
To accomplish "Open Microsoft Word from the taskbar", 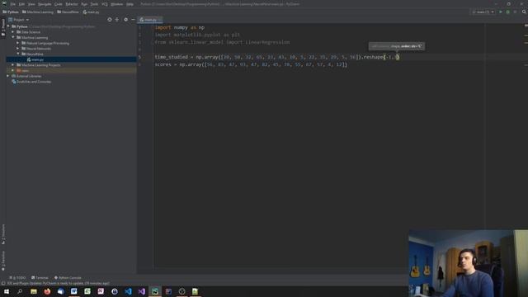I will click(73, 291).
